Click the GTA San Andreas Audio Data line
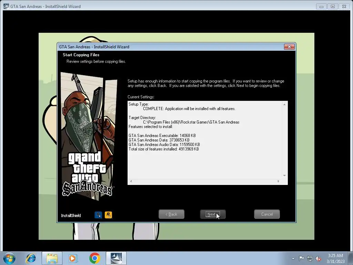This screenshot has width=353, height=265. tap(164, 145)
